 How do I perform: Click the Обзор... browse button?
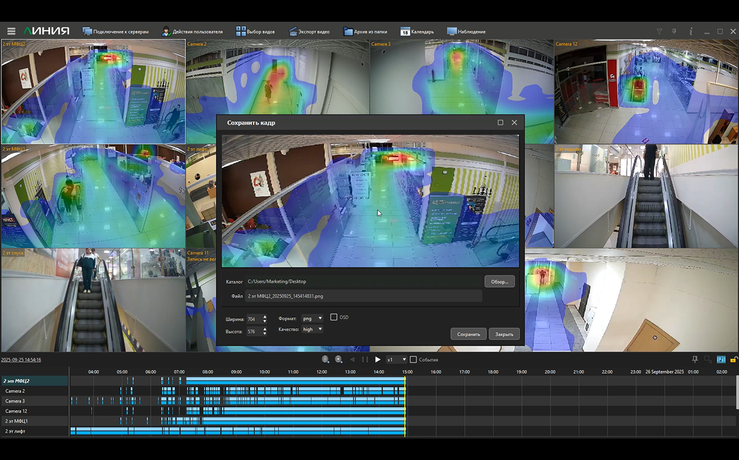tap(499, 282)
